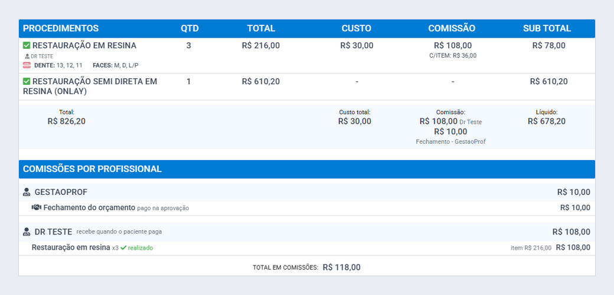Click the CUSTO column header

pos(357,28)
